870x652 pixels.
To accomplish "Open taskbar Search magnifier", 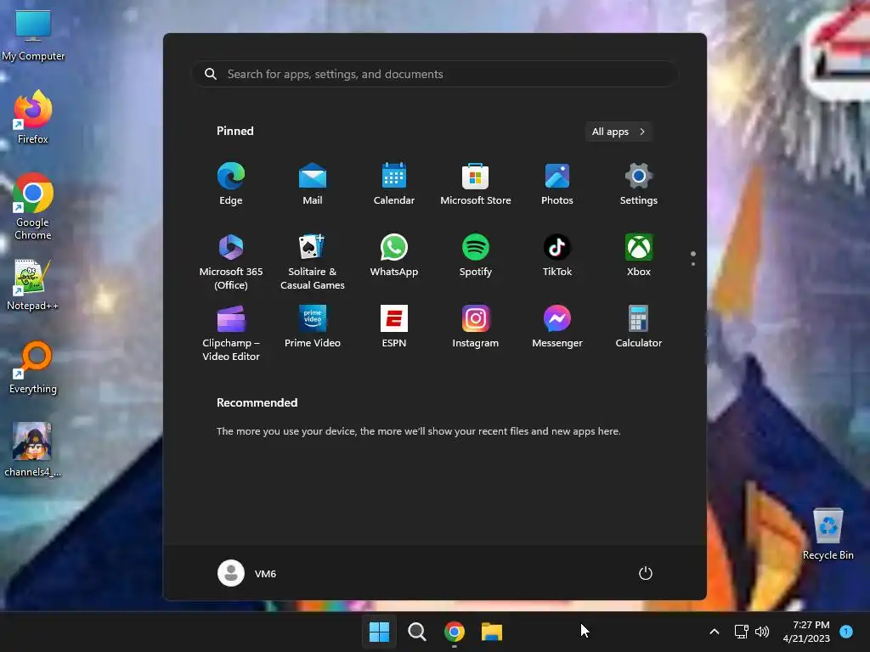I will coord(416,632).
